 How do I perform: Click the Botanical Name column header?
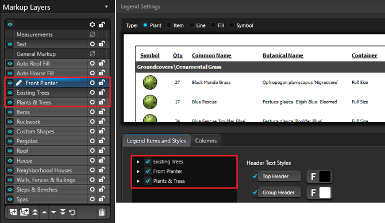click(x=283, y=56)
